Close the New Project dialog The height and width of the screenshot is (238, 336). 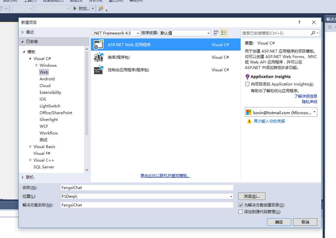pos(314,22)
